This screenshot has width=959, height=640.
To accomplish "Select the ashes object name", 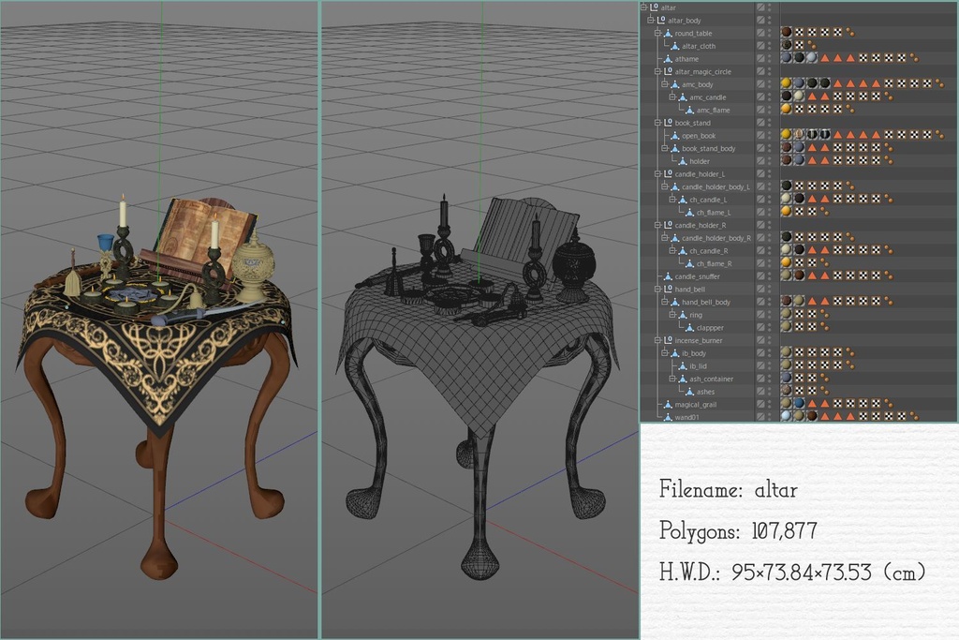I will click(705, 392).
